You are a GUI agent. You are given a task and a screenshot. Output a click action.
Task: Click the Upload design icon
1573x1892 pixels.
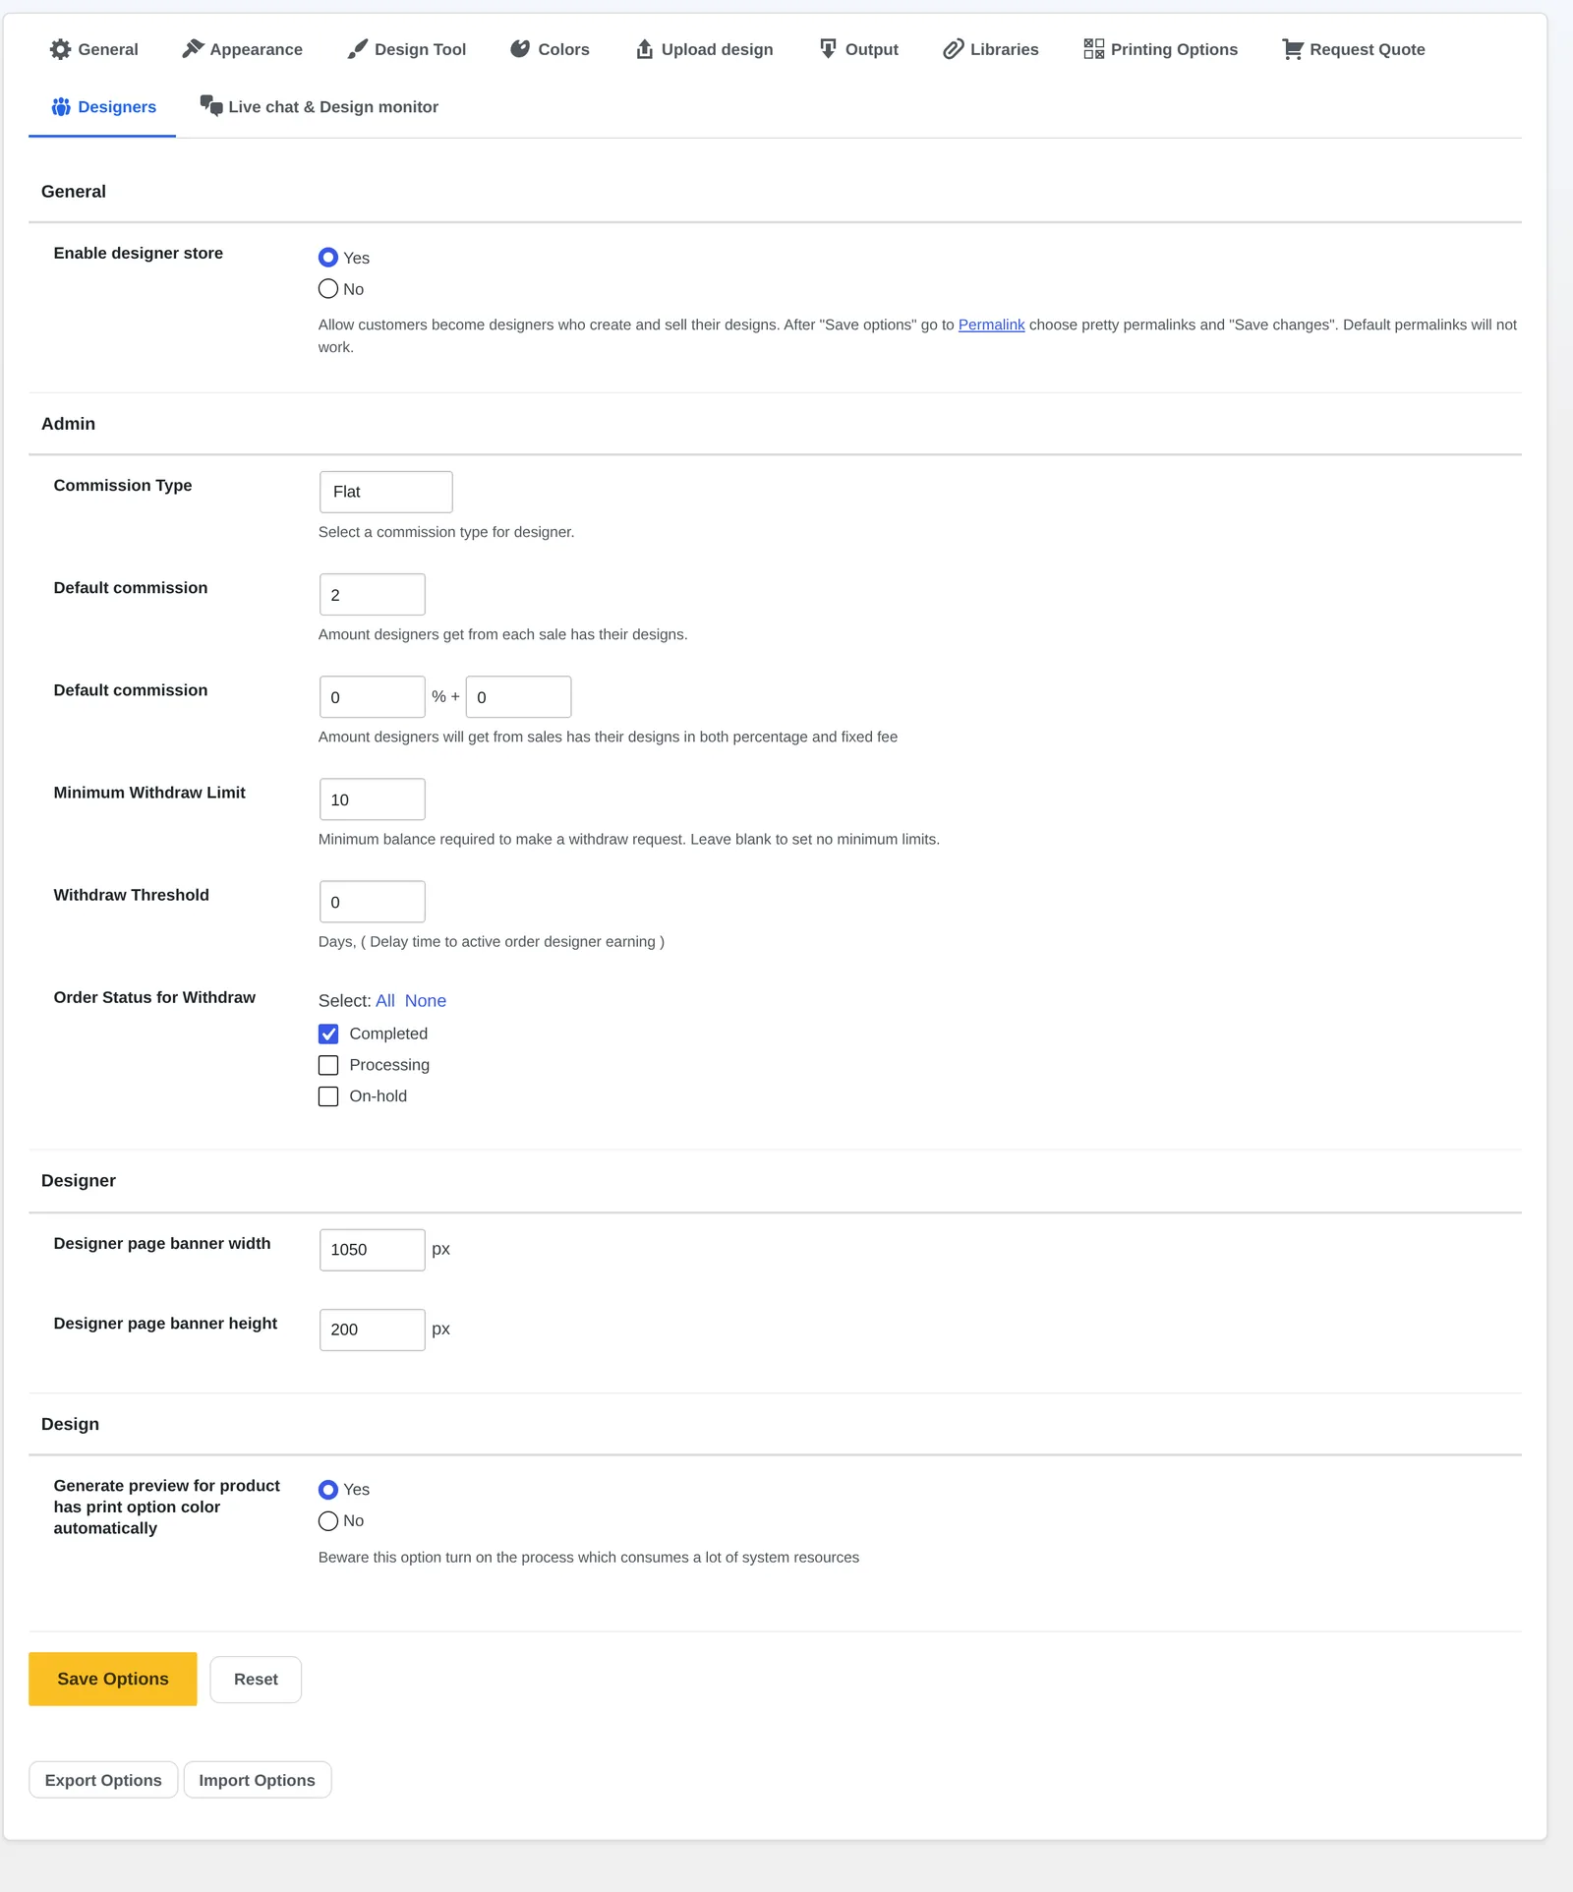click(x=645, y=49)
